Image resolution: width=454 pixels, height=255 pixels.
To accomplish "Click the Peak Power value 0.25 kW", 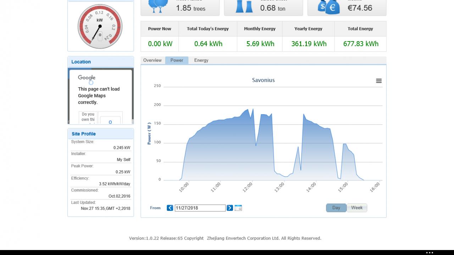I will pos(123,172).
